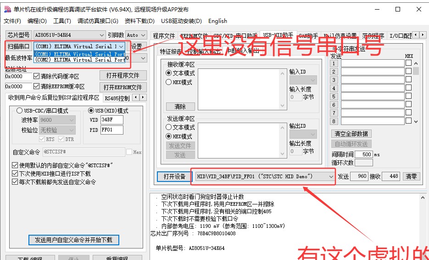
Task: Toggle 使用默认的内部自定义命令 checkbox
Action: 15,165
